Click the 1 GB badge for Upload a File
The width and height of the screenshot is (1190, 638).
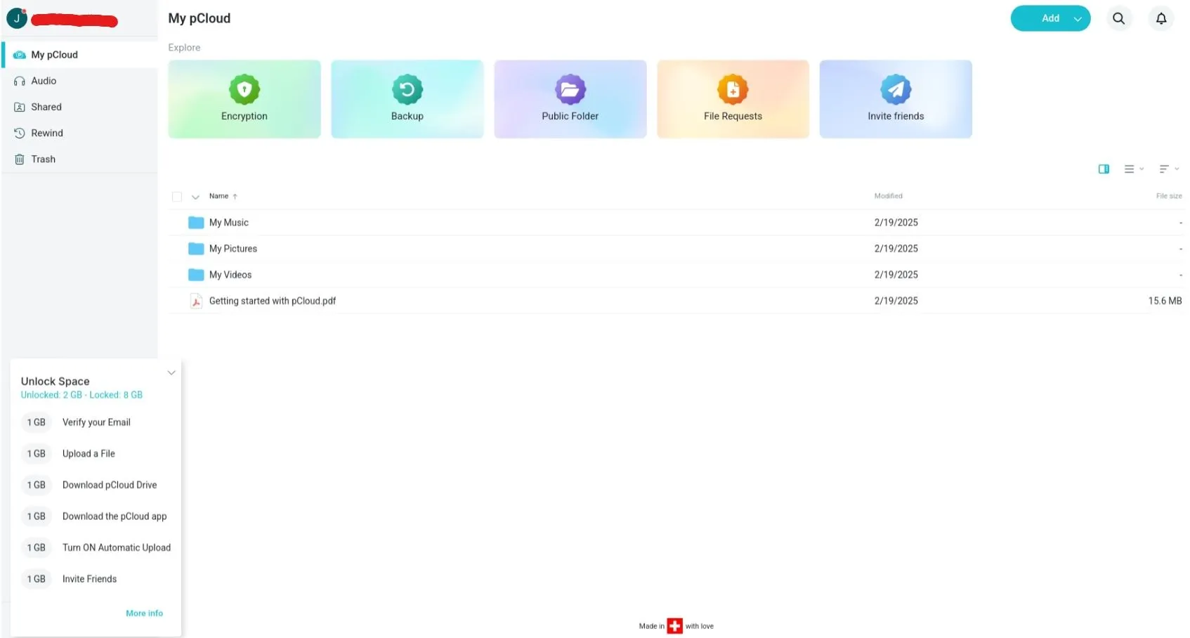click(x=36, y=454)
